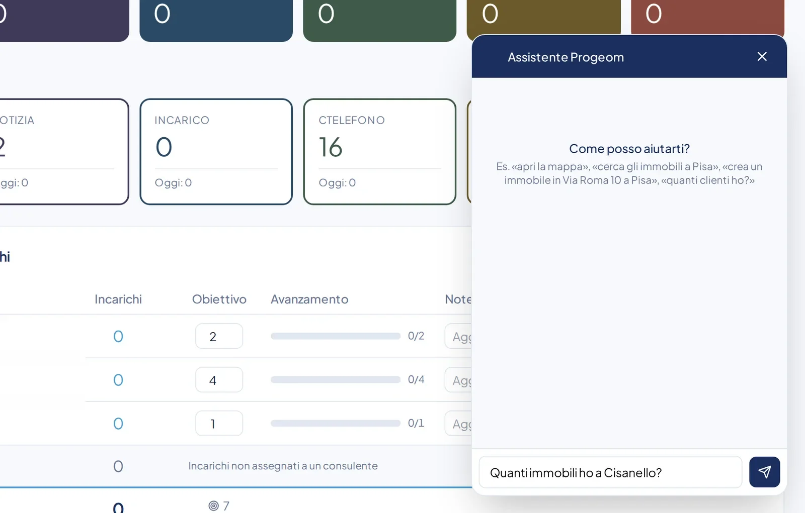Click the notes field in the 0/4 row
Screen dimensions: 805x513
[x=458, y=380]
